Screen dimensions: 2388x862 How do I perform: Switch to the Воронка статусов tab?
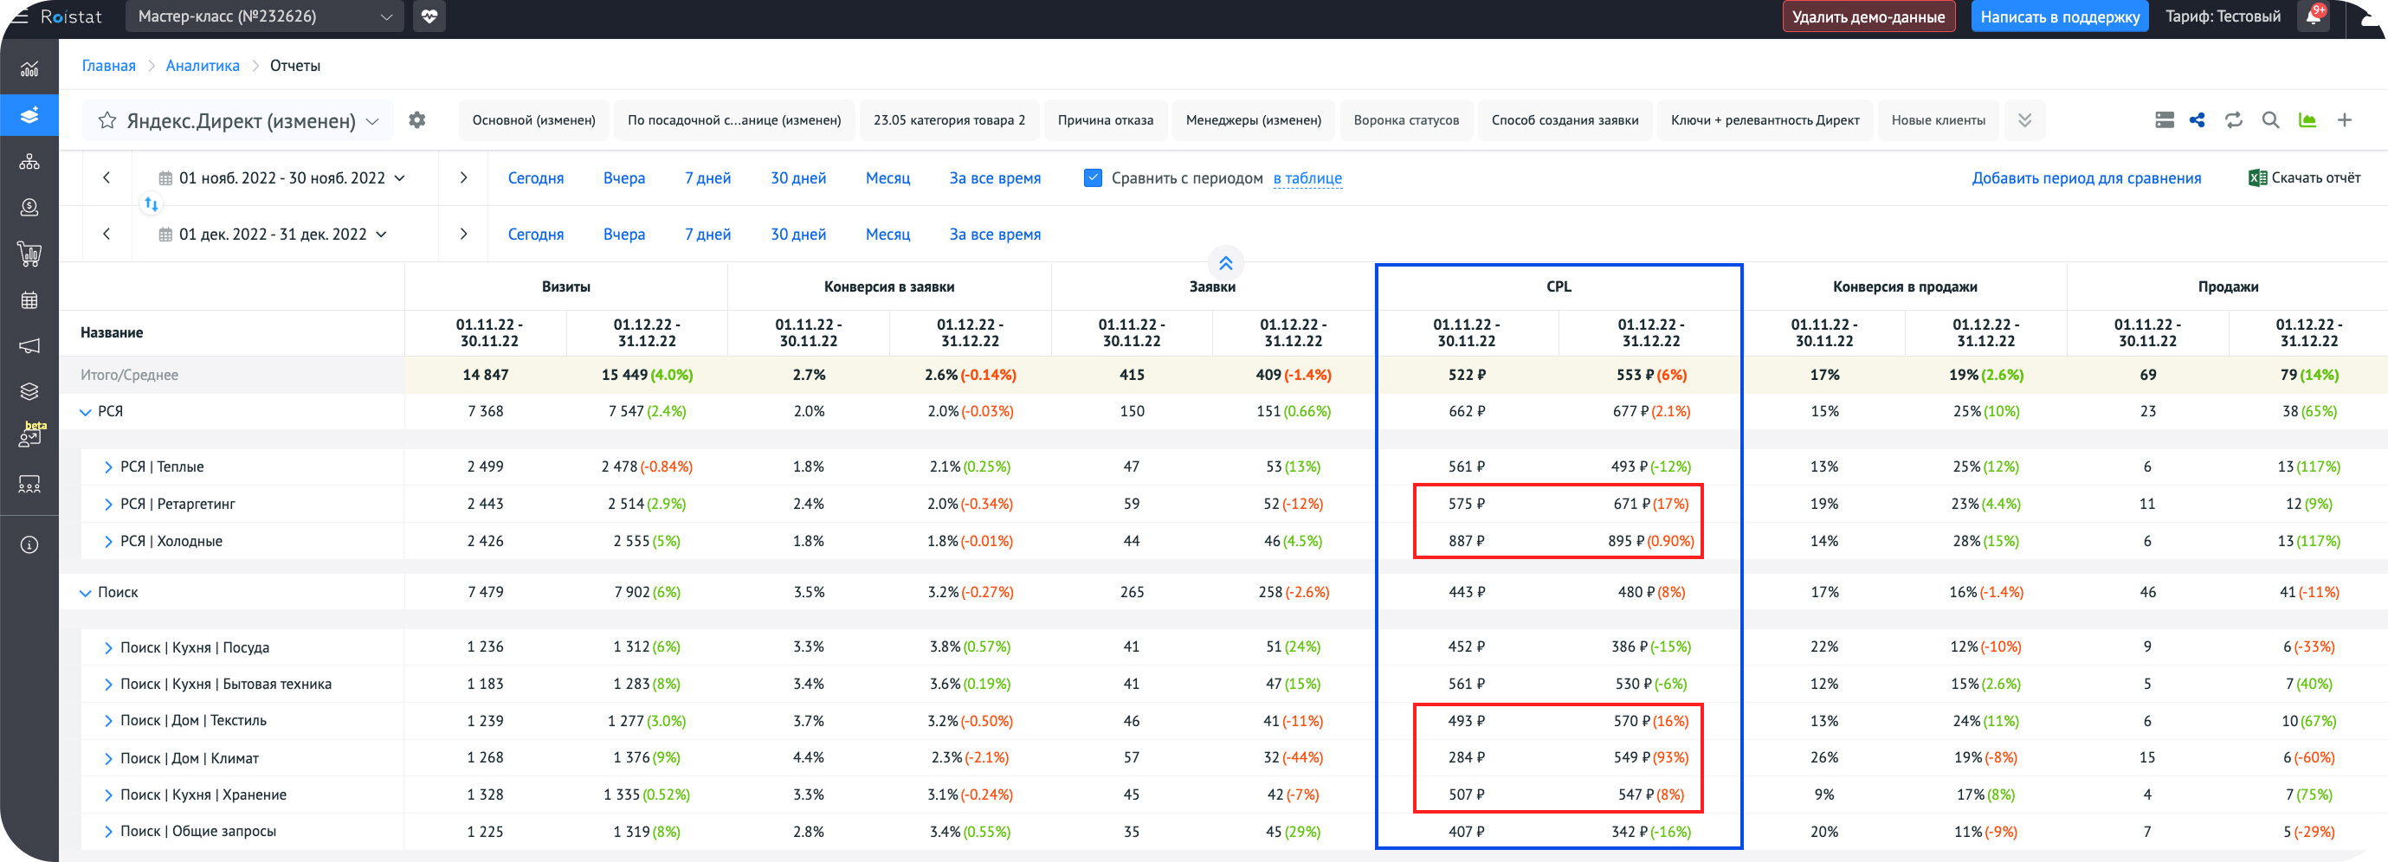[x=1405, y=120]
